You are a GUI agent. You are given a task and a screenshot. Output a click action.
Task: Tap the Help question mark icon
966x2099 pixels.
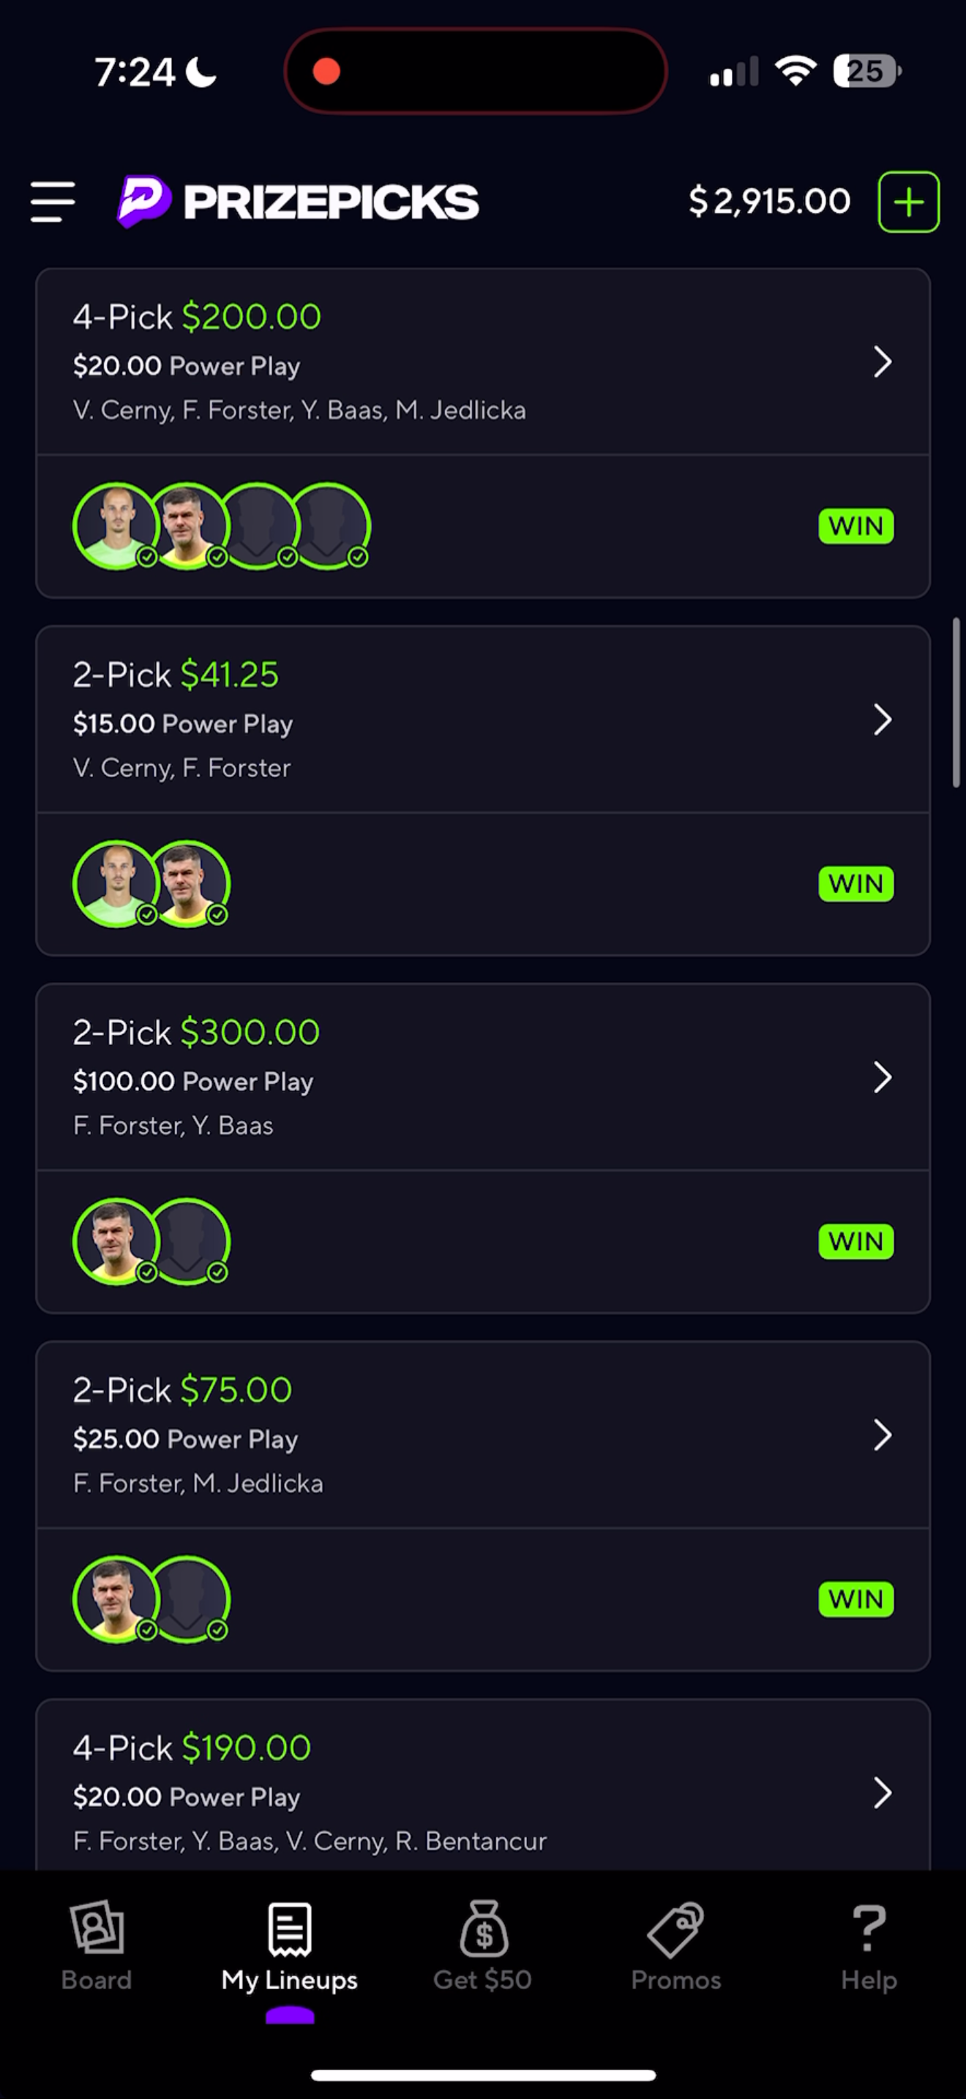pyautogui.click(x=868, y=1928)
